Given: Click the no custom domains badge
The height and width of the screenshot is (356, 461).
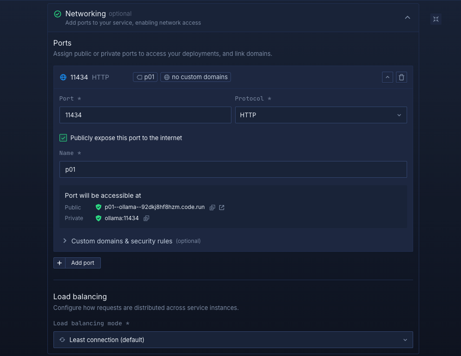Looking at the screenshot, I should (x=196, y=77).
